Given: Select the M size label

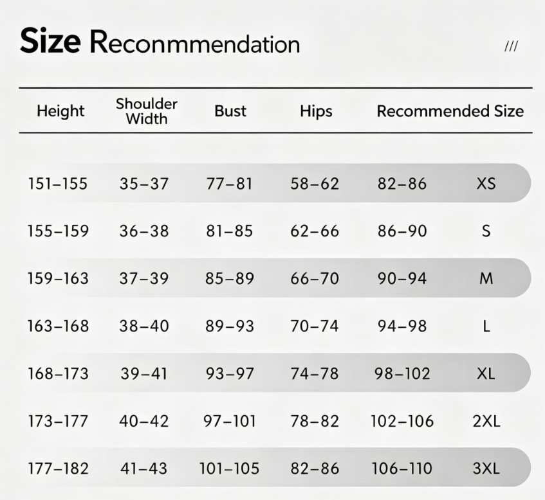Looking at the screenshot, I should click(486, 278).
